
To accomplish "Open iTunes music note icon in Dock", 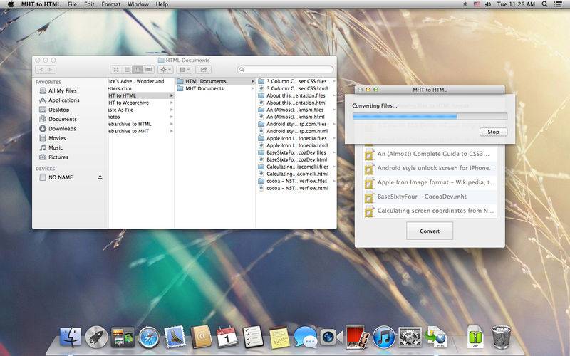I will [383, 337].
